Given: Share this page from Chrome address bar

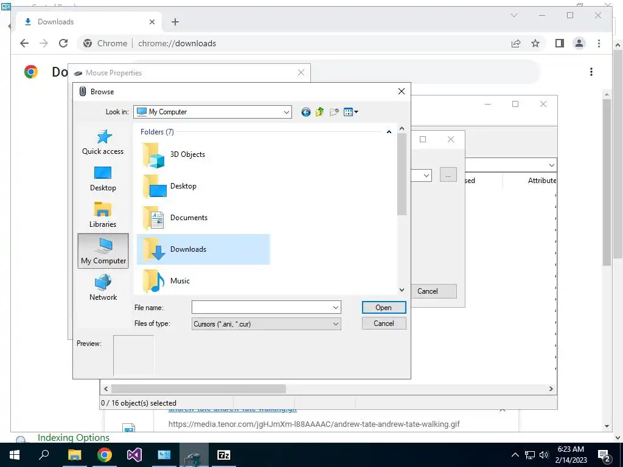Looking at the screenshot, I should pyautogui.click(x=516, y=43).
